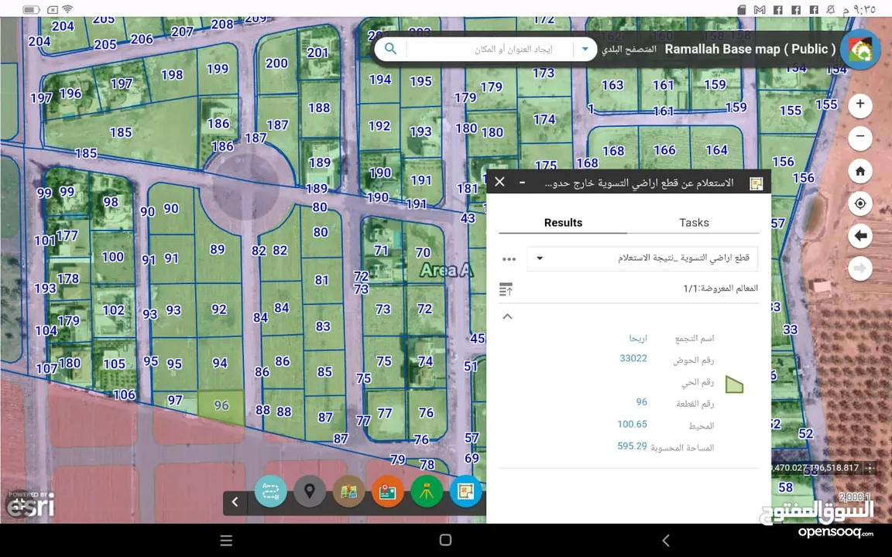Screen dimensions: 892x557
Task: Open the blue parcel query widget
Action: (x=465, y=491)
